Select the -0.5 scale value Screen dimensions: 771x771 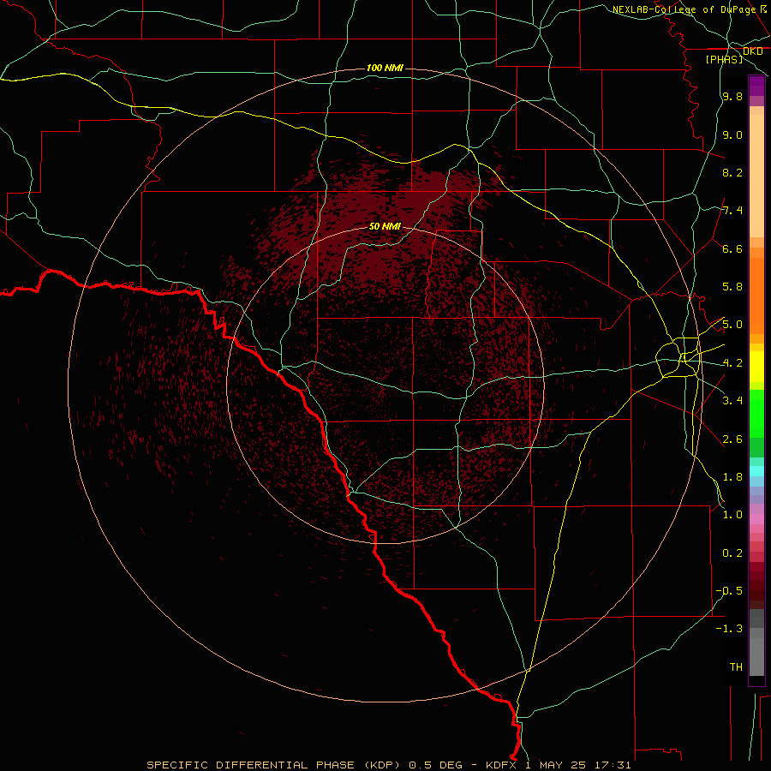point(729,591)
